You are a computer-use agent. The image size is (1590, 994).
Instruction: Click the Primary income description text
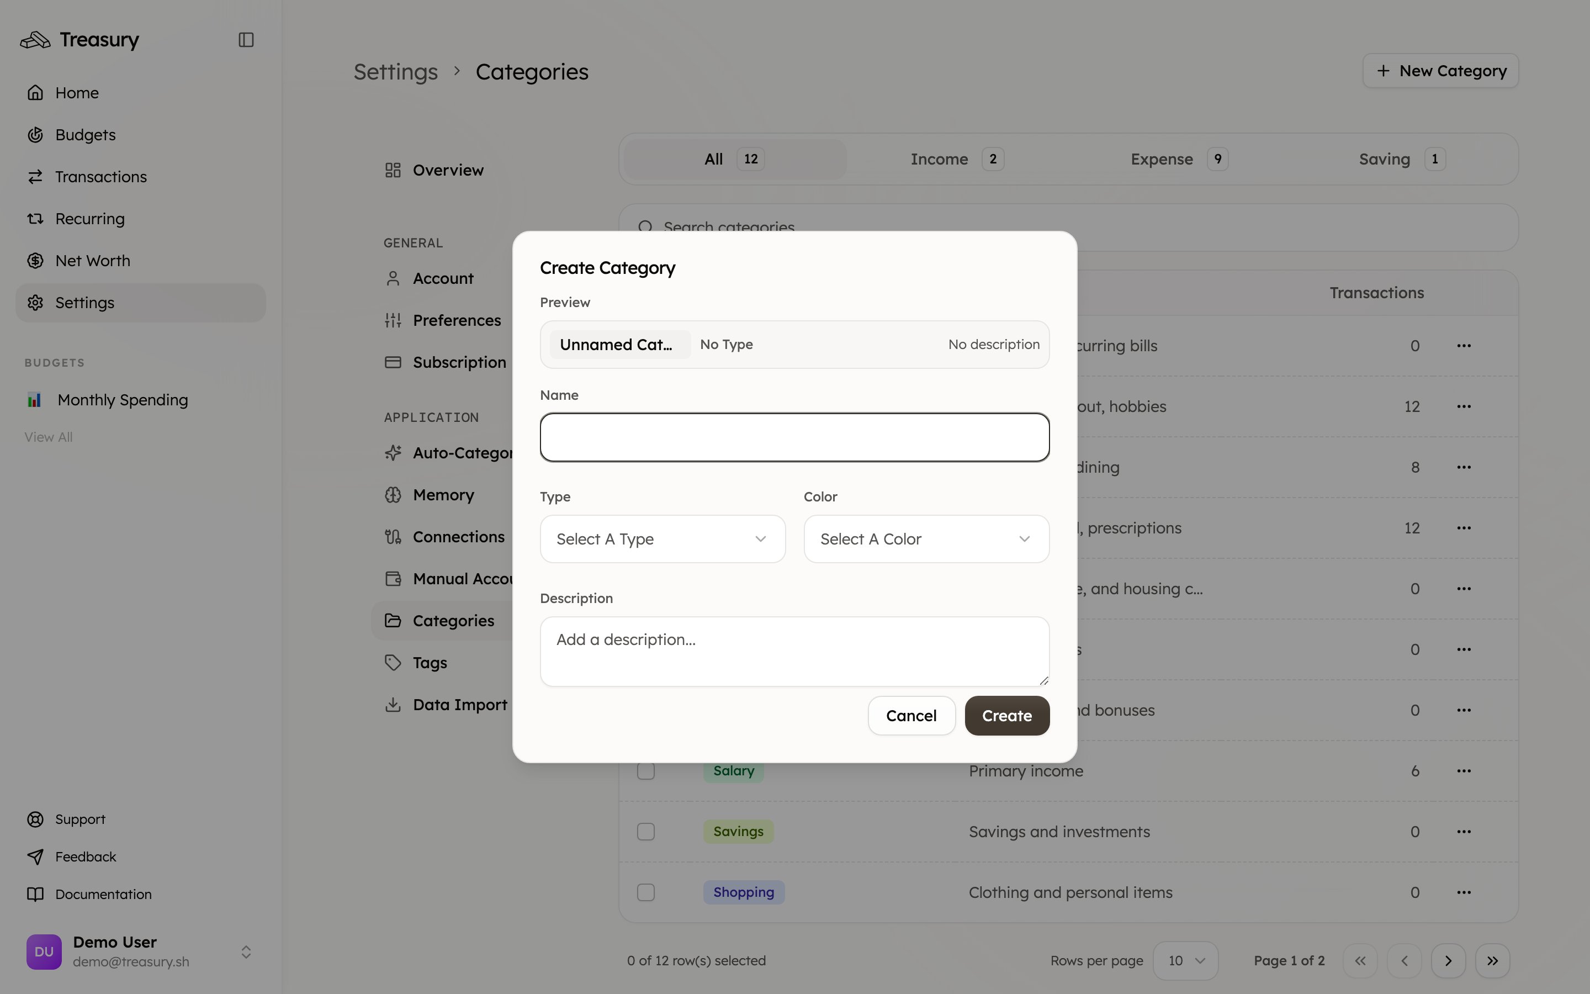[x=1026, y=771]
